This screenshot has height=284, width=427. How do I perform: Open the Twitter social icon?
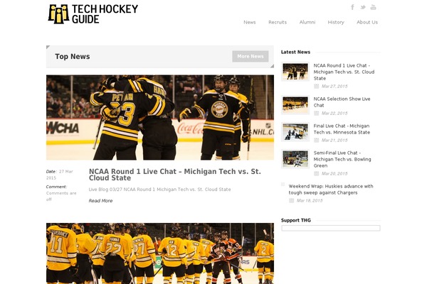363,7
